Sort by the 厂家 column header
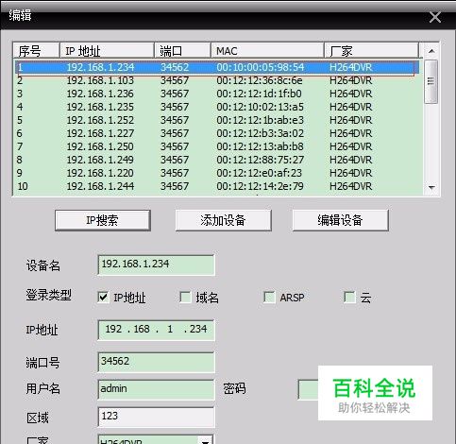 (x=371, y=51)
